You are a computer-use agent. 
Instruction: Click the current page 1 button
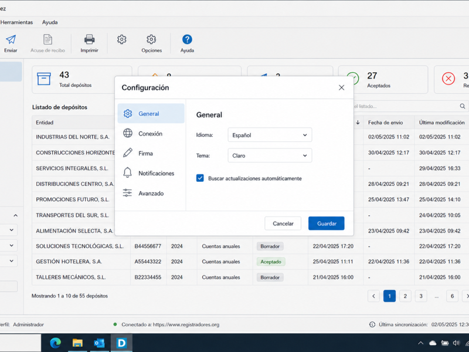coord(389,296)
